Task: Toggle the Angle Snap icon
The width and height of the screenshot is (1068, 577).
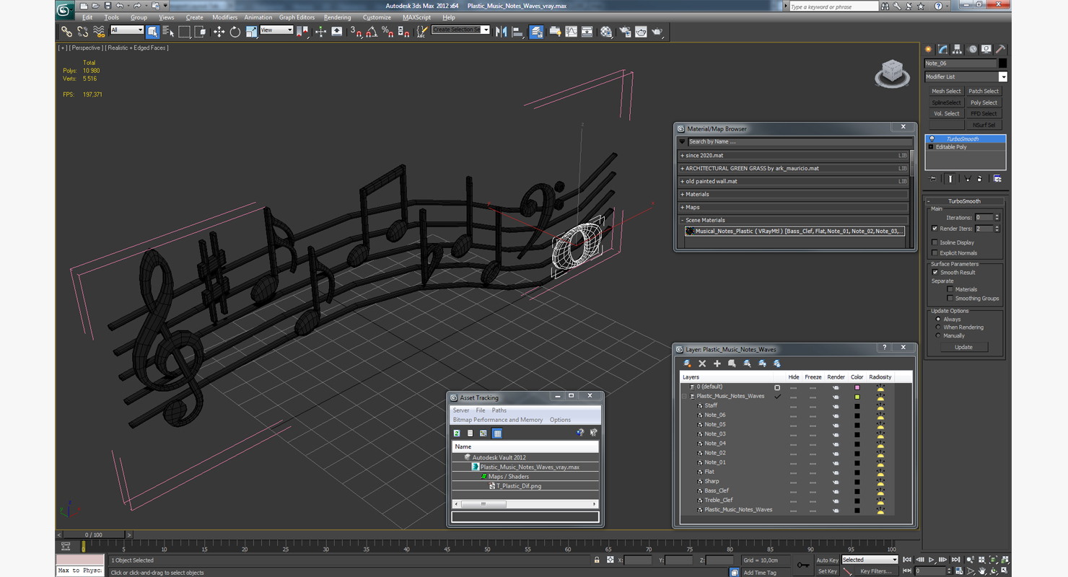Action: 372,32
